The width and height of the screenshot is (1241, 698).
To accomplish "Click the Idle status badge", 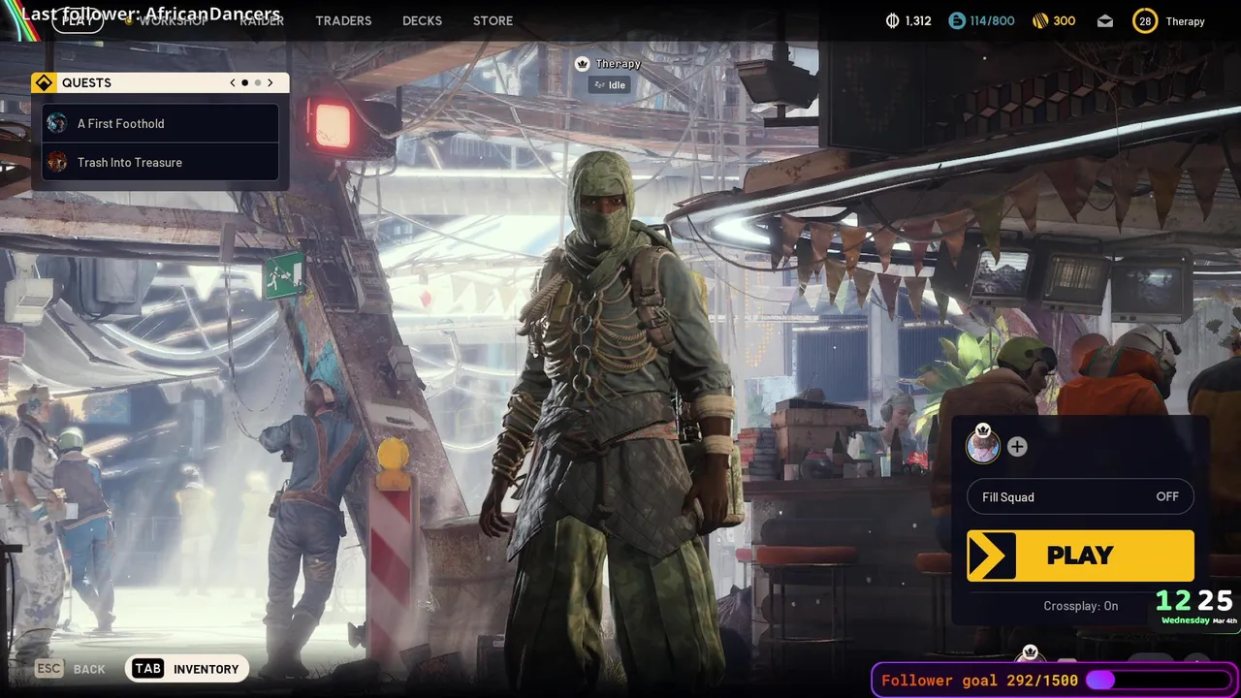I will pyautogui.click(x=611, y=85).
